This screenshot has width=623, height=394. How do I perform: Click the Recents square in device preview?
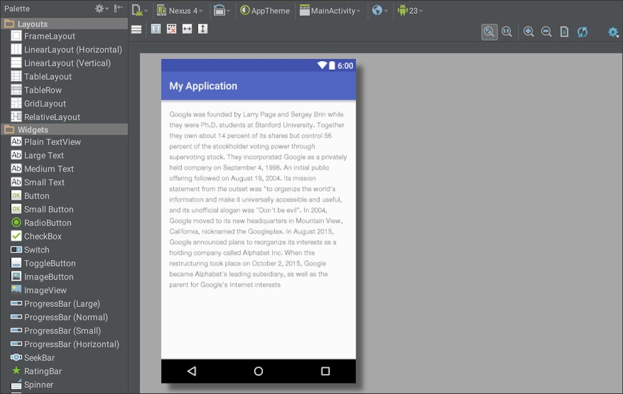[325, 371]
